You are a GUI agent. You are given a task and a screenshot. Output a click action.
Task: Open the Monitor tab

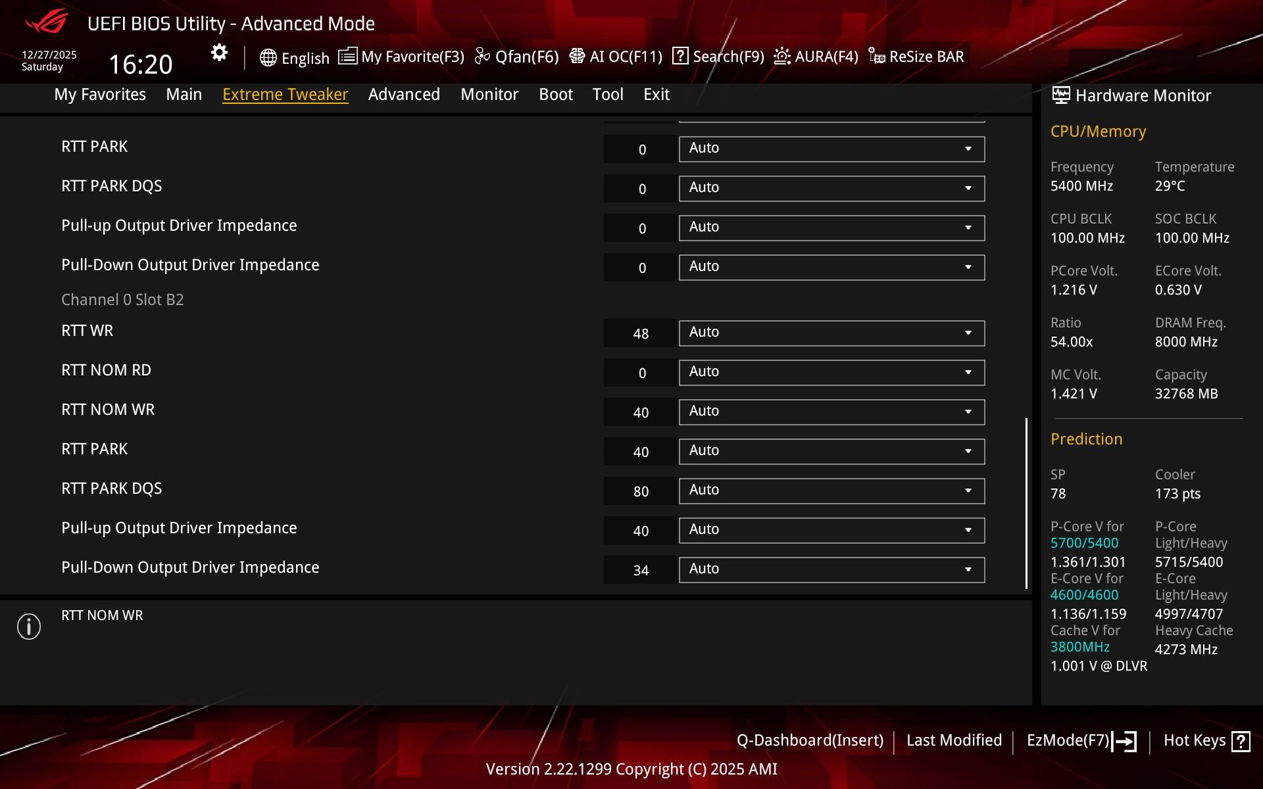pos(489,94)
